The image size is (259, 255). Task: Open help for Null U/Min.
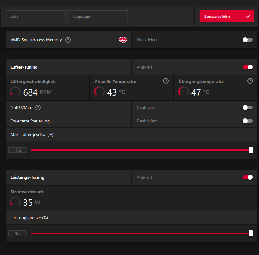[x=38, y=107]
